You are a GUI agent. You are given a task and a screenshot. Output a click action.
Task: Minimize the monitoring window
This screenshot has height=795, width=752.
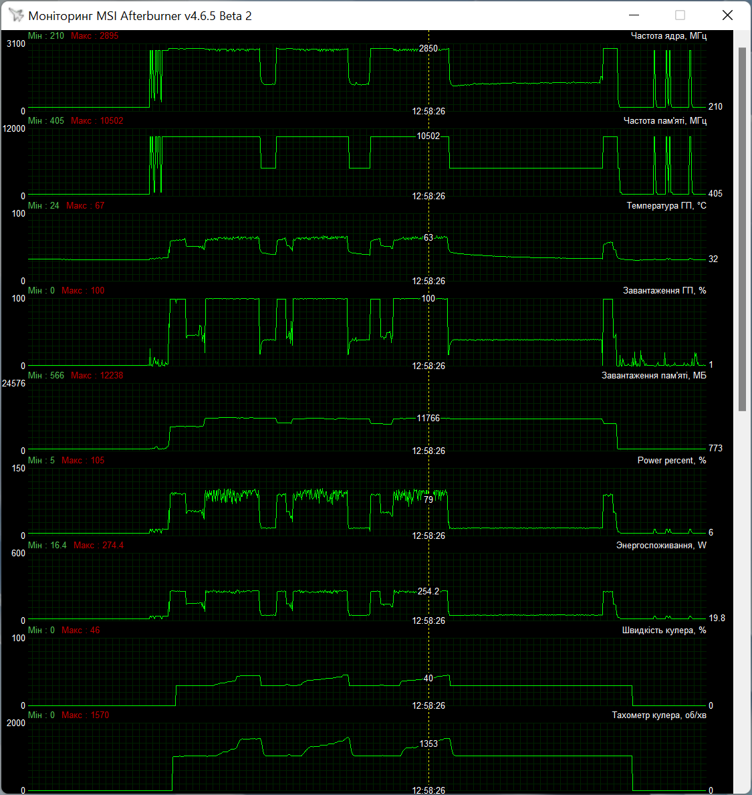point(634,15)
